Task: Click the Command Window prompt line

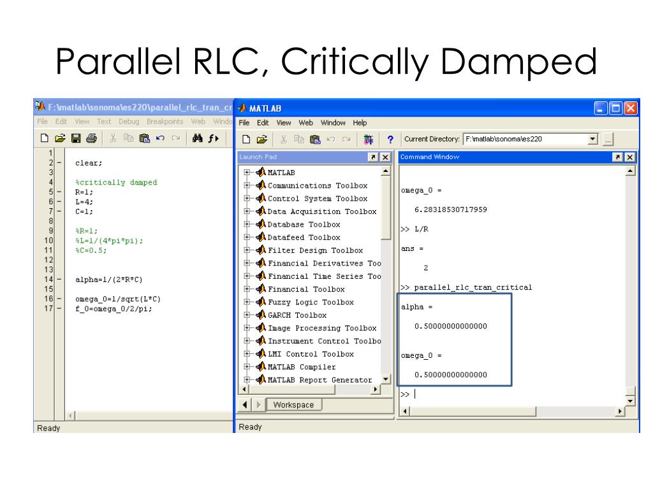Action: pos(512,393)
